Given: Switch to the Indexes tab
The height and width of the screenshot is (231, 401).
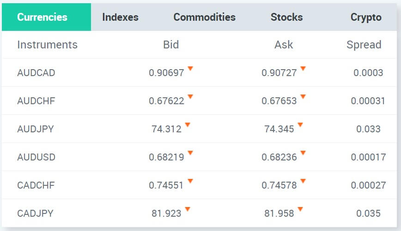Looking at the screenshot, I should coord(120,17).
